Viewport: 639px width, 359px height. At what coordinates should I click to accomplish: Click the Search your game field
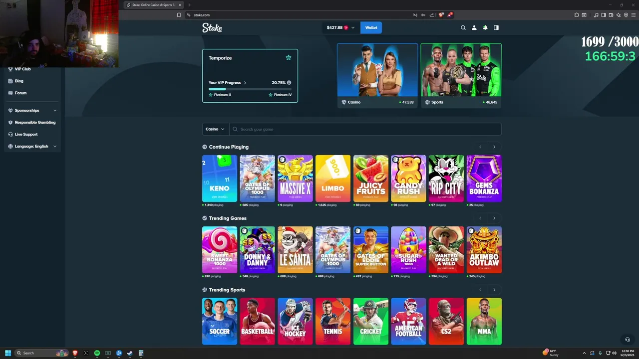(x=365, y=129)
